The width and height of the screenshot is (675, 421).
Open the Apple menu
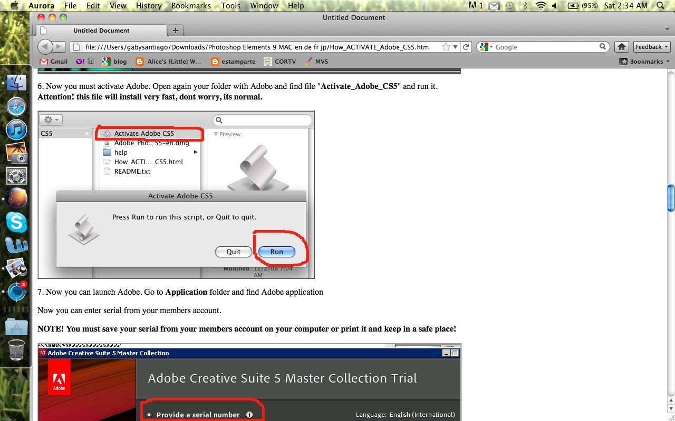(14, 6)
